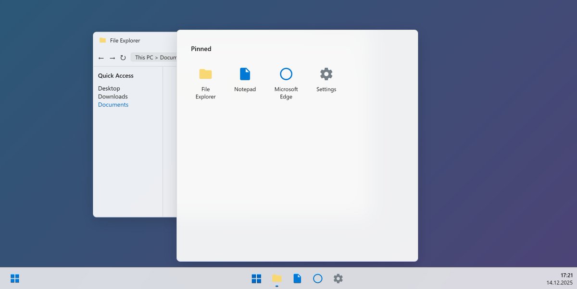Click the Quick Access heading

[x=116, y=75]
